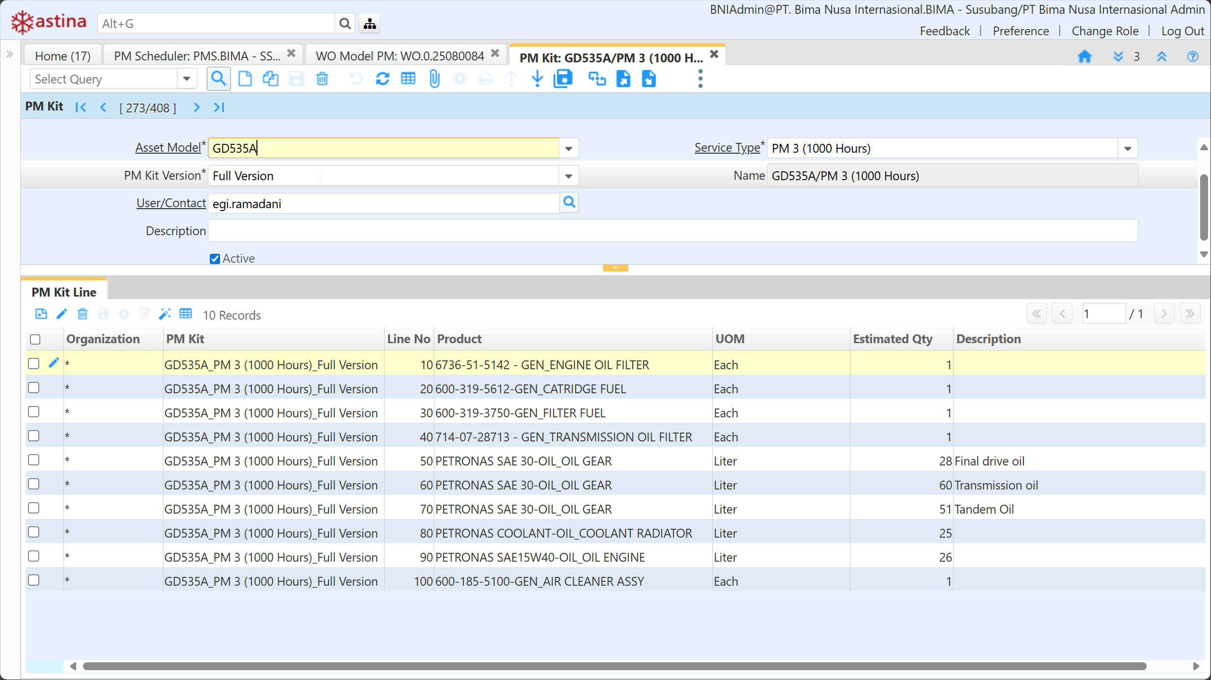1211x680 pixels.
Task: Click the menu tree icon beside search box
Action: [369, 24]
